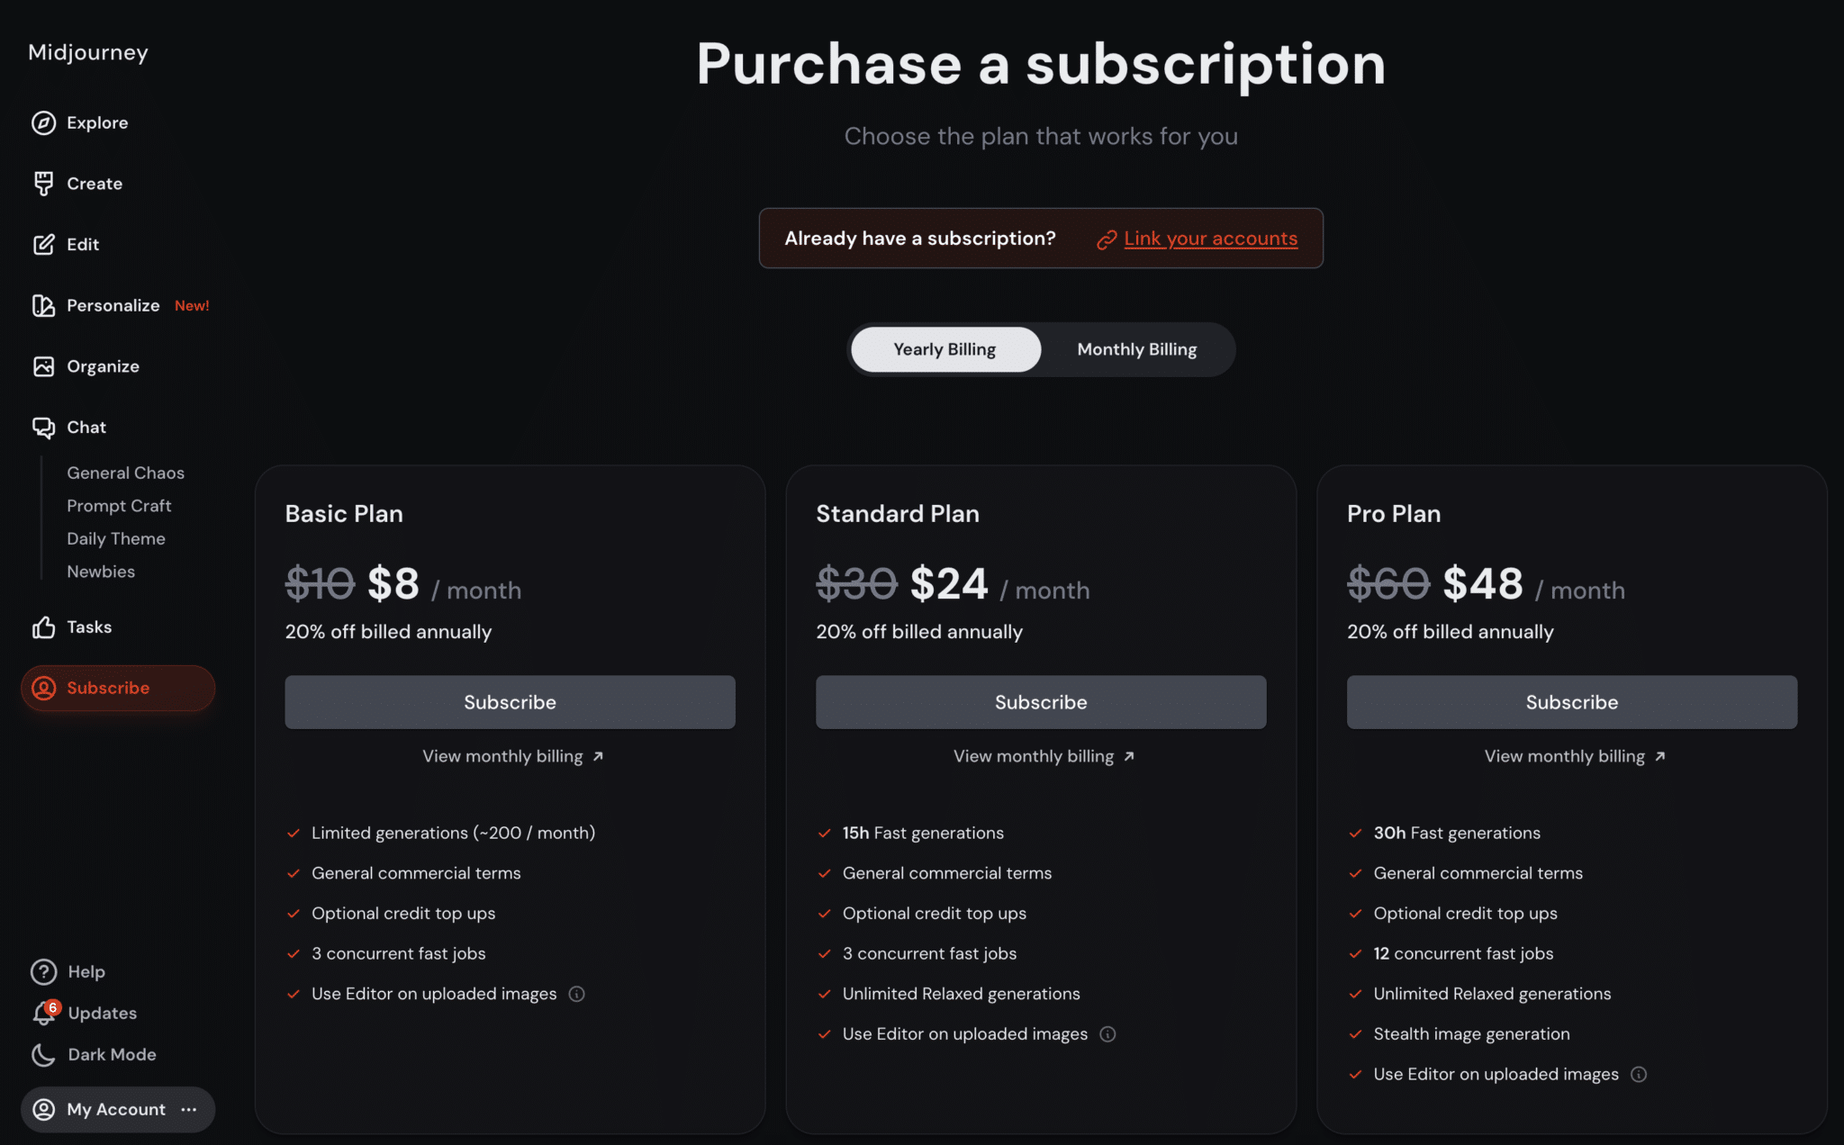Open View monthly billing under Pro Plan
The height and width of the screenshot is (1145, 1844).
pyautogui.click(x=1574, y=757)
